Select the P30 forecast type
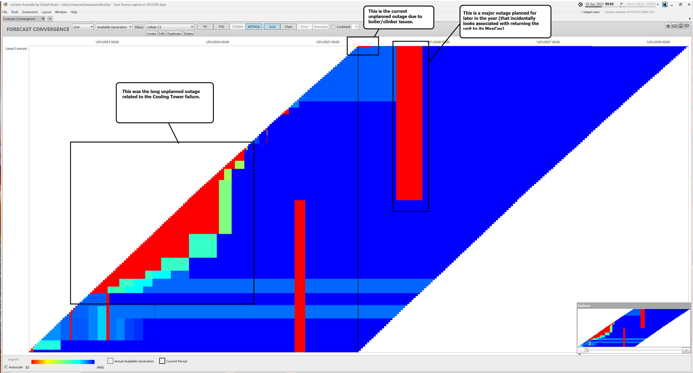Viewport: 693px width, 373px height. (221, 27)
